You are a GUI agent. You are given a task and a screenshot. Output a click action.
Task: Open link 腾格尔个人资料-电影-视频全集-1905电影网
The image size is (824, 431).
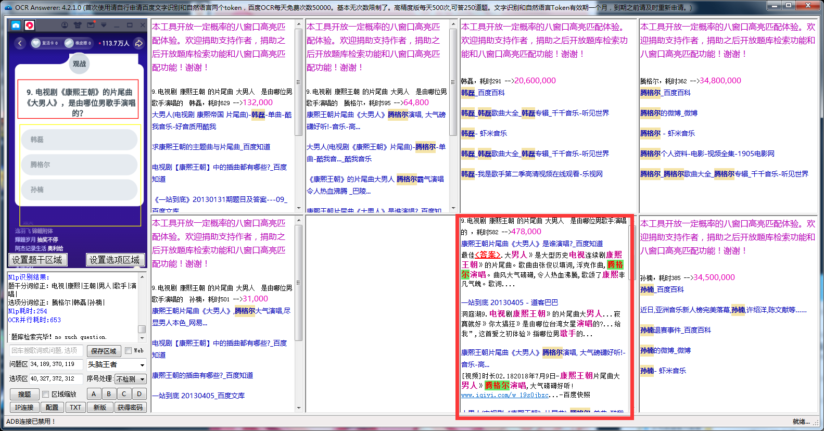707,154
